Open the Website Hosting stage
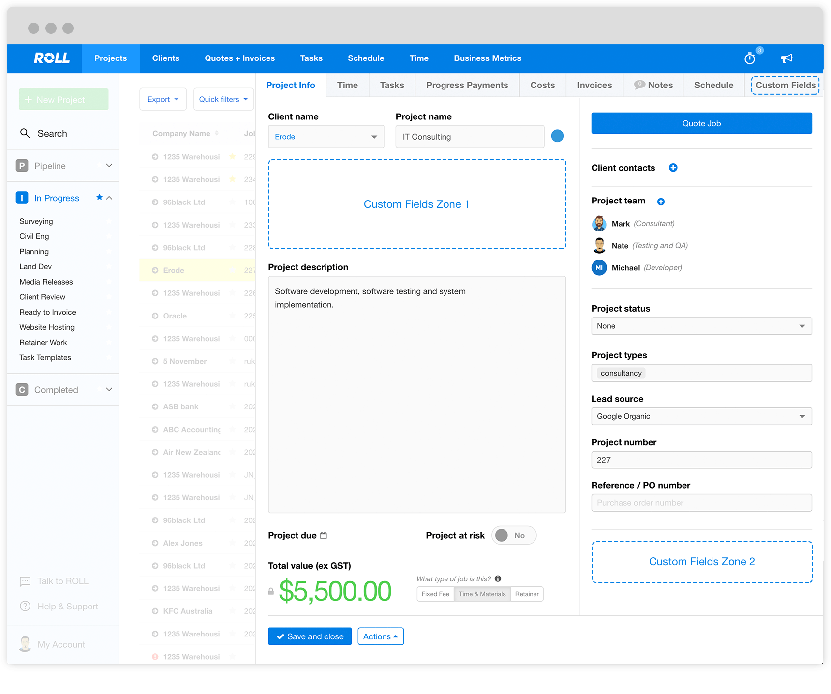Screen dimensions: 831x694 point(47,327)
